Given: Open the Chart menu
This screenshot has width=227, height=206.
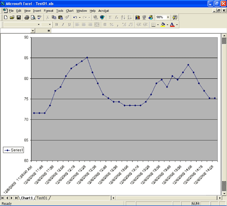Looking at the screenshot, I should click(70, 11).
